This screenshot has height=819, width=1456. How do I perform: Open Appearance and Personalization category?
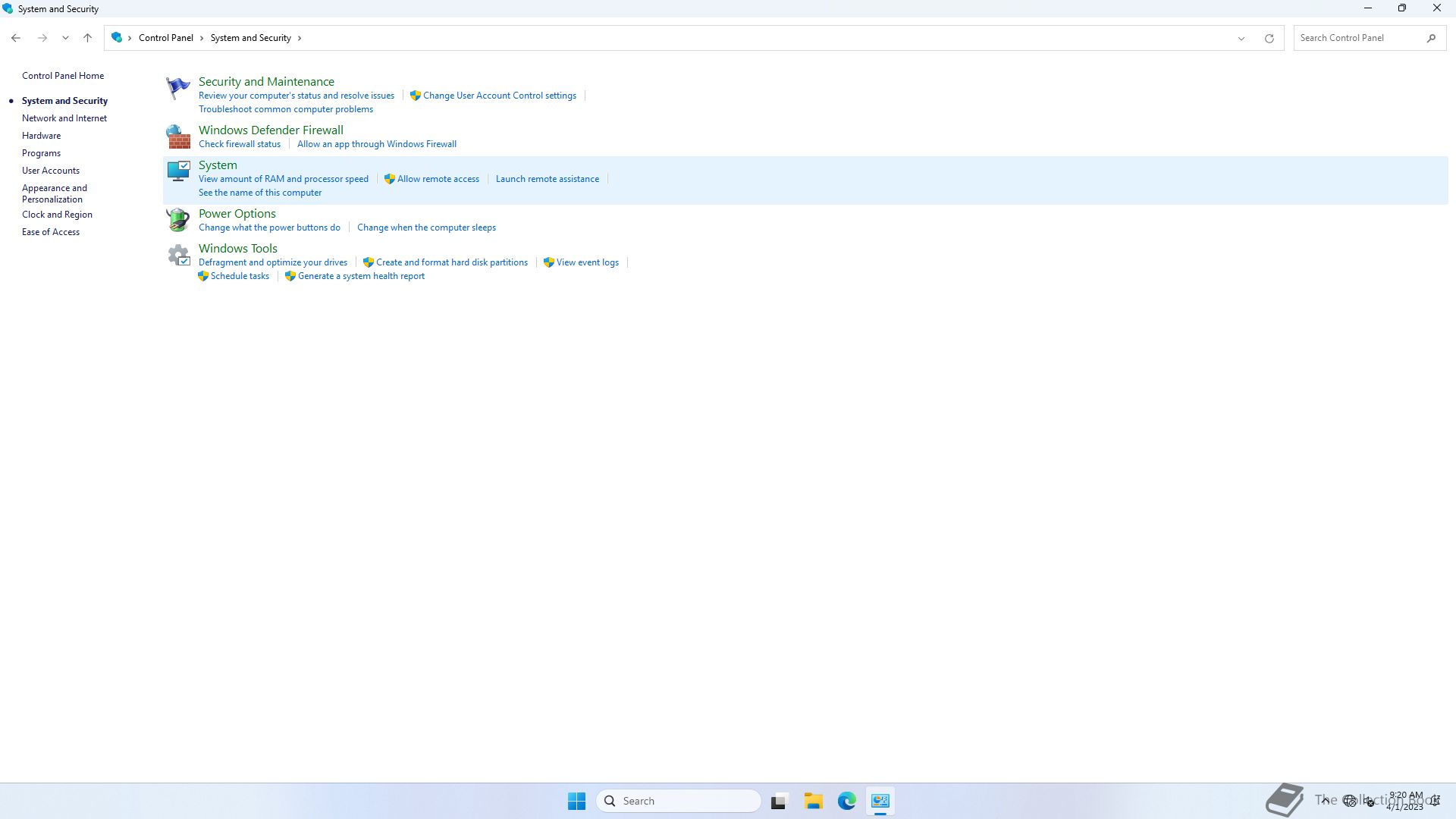[x=55, y=193]
